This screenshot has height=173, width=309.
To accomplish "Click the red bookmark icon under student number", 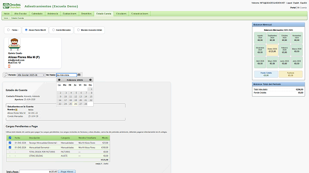I will pos(9,66).
